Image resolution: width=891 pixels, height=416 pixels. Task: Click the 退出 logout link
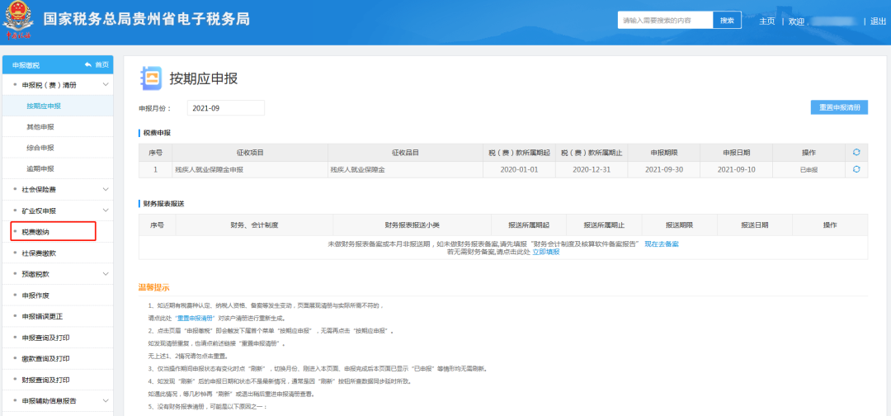coord(879,21)
